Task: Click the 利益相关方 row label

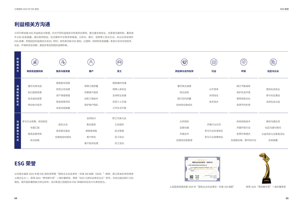Action: [x=18, y=65]
